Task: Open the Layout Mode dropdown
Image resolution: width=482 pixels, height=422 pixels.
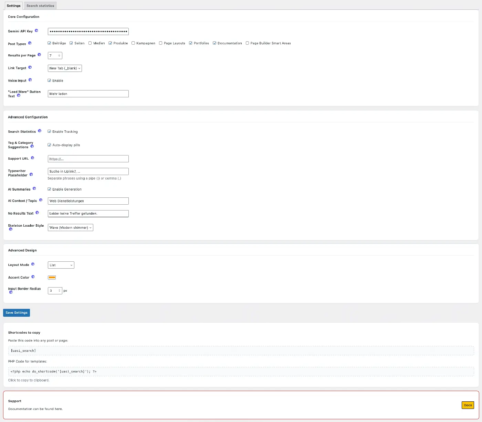Action: [x=61, y=265]
